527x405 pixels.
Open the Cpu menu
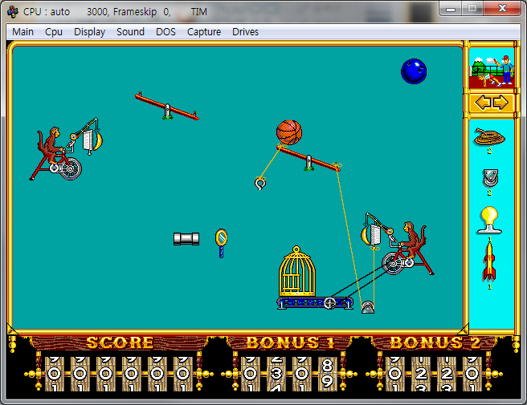(x=54, y=32)
